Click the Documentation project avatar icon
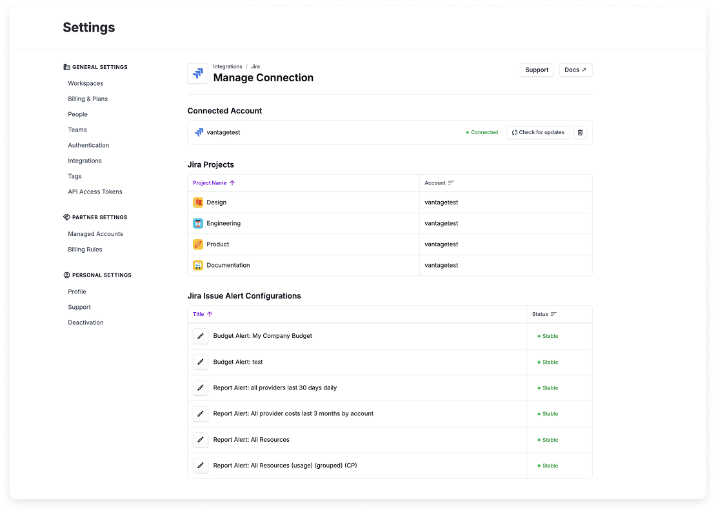Image resolution: width=716 pixels, height=512 pixels. tap(198, 265)
